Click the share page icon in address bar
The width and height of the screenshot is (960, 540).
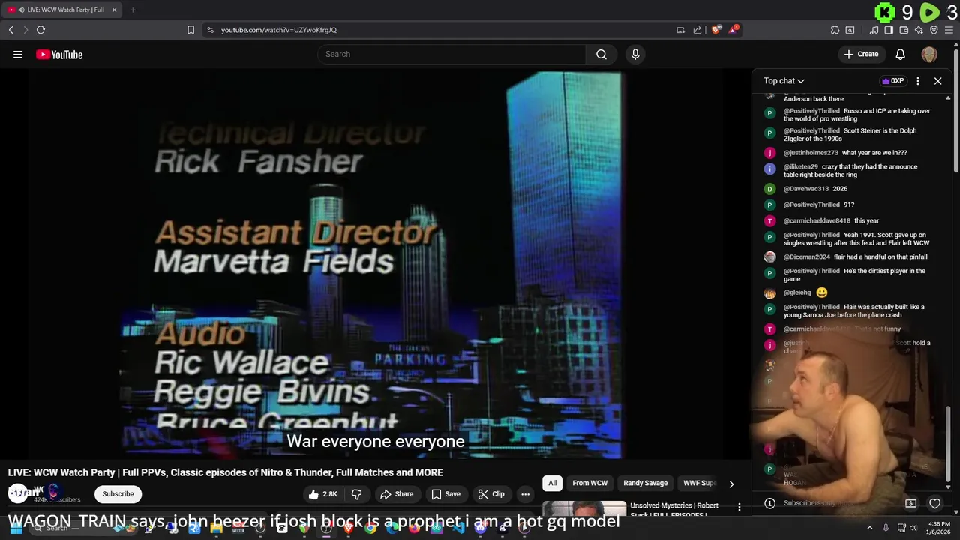click(697, 30)
